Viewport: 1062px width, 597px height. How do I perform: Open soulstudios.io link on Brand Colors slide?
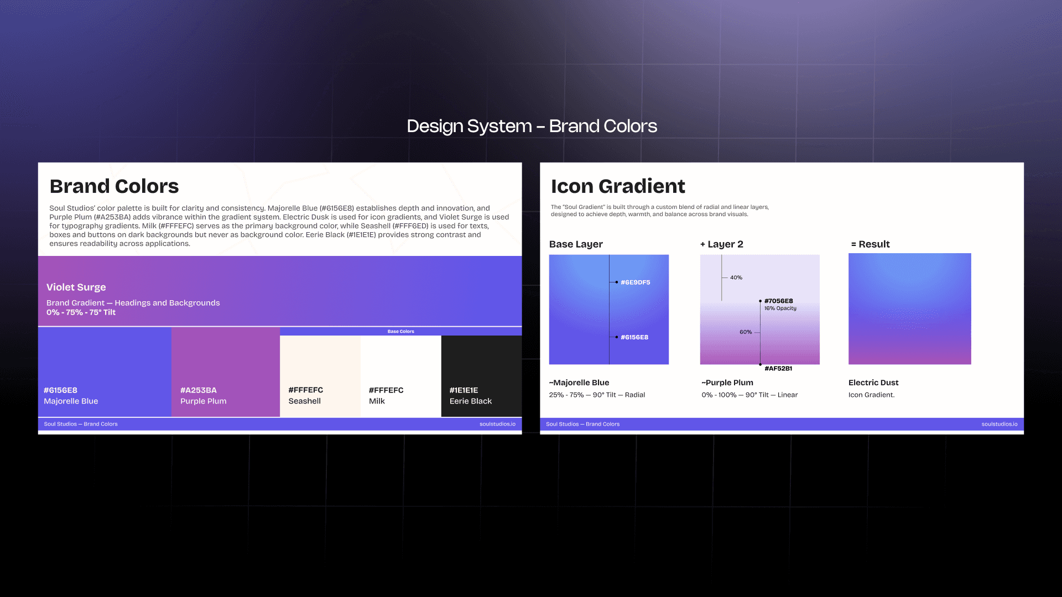(x=497, y=424)
